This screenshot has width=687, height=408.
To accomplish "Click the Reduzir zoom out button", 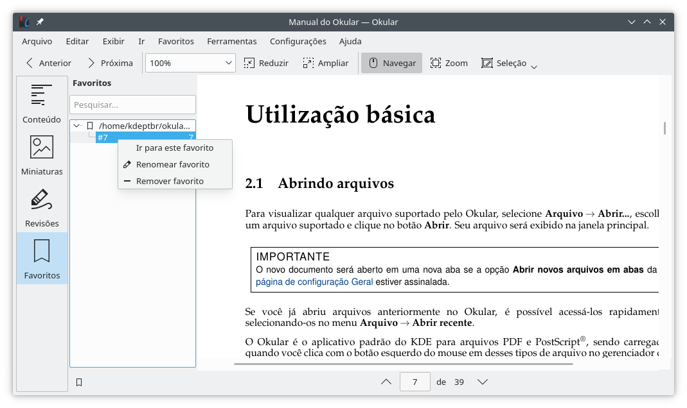I will tap(266, 63).
